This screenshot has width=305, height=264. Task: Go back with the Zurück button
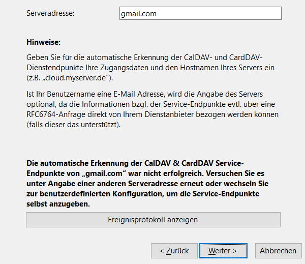[x=174, y=251]
